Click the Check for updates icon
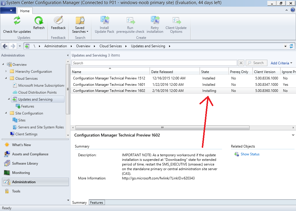Screen dimensions: 296x211 [x=17, y=21]
